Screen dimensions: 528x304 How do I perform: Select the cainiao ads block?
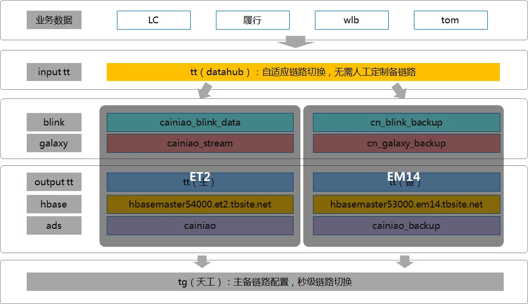tap(200, 225)
